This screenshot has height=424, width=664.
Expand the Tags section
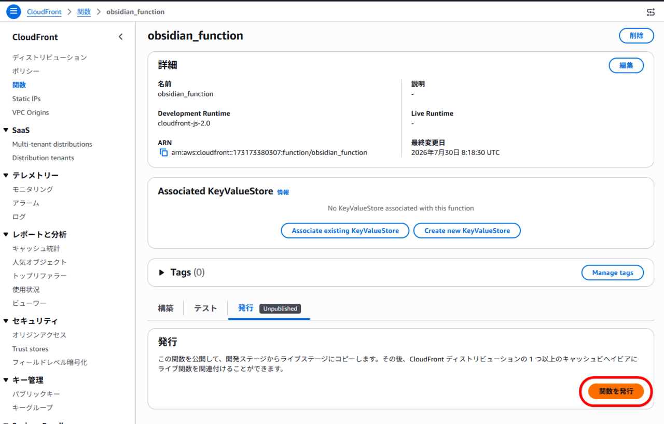coord(161,272)
